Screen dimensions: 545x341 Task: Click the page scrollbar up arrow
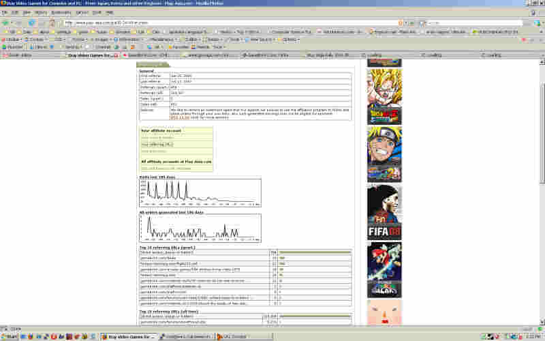(x=542, y=62)
